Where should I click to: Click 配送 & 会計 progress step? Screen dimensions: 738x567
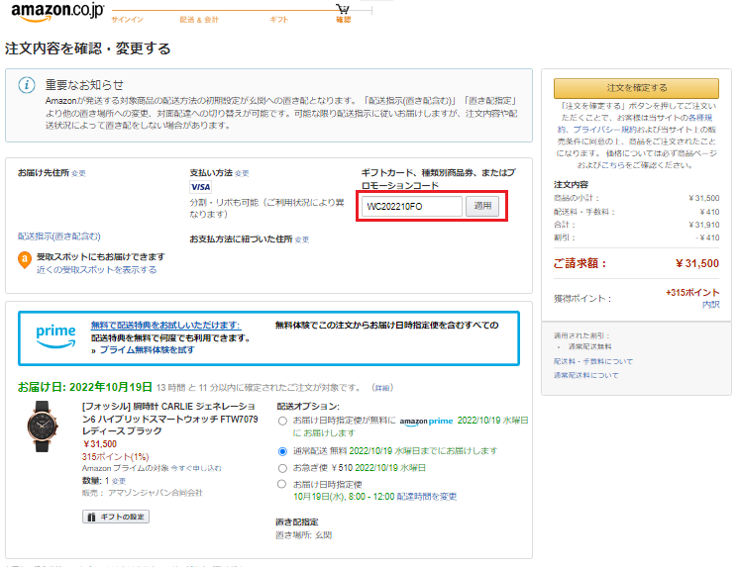point(199,20)
